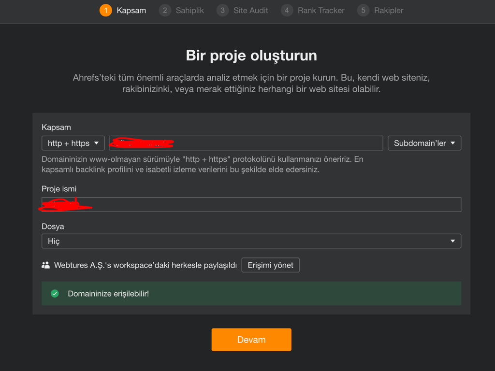Viewport: 495px width, 371px height.
Task: Click the domain URL input field
Action: tap(247, 143)
